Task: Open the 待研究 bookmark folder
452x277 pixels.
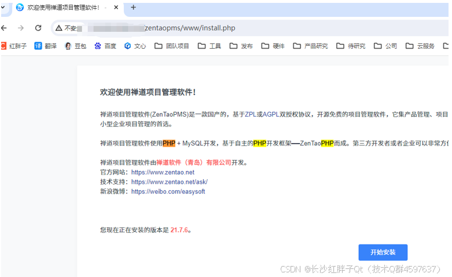Action: 351,46
